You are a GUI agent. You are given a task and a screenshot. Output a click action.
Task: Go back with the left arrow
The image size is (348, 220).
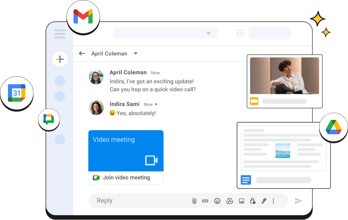(x=82, y=53)
